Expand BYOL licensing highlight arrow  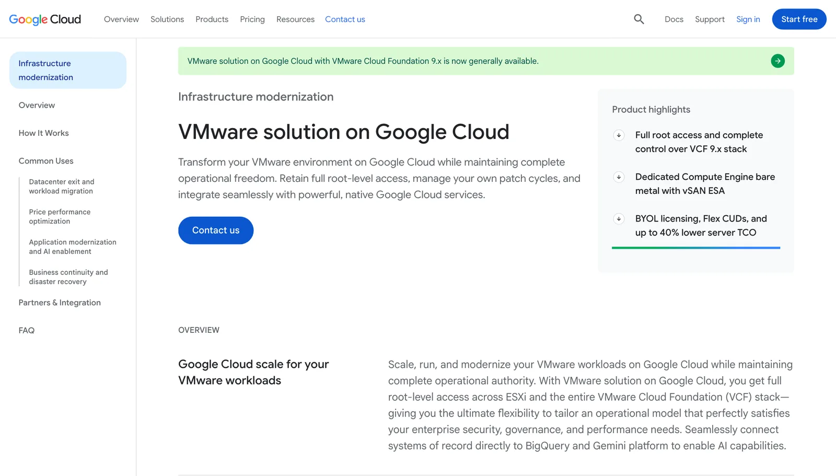(x=619, y=219)
